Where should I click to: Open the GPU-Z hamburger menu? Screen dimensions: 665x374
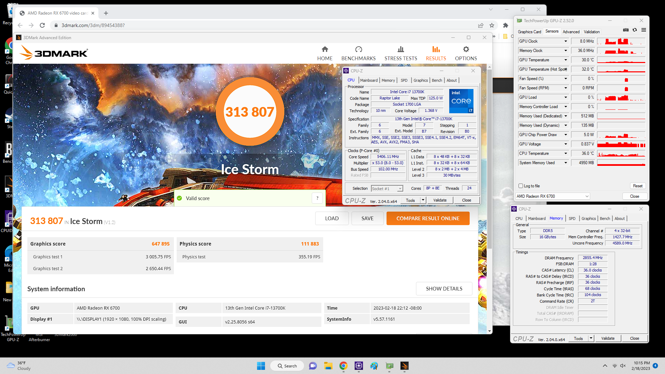tap(644, 30)
